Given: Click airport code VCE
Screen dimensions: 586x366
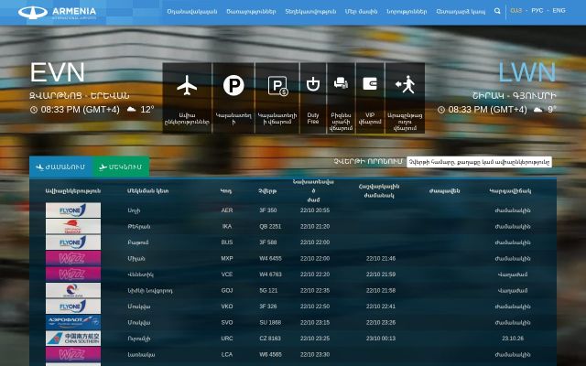Looking at the screenshot, I should click(227, 274).
